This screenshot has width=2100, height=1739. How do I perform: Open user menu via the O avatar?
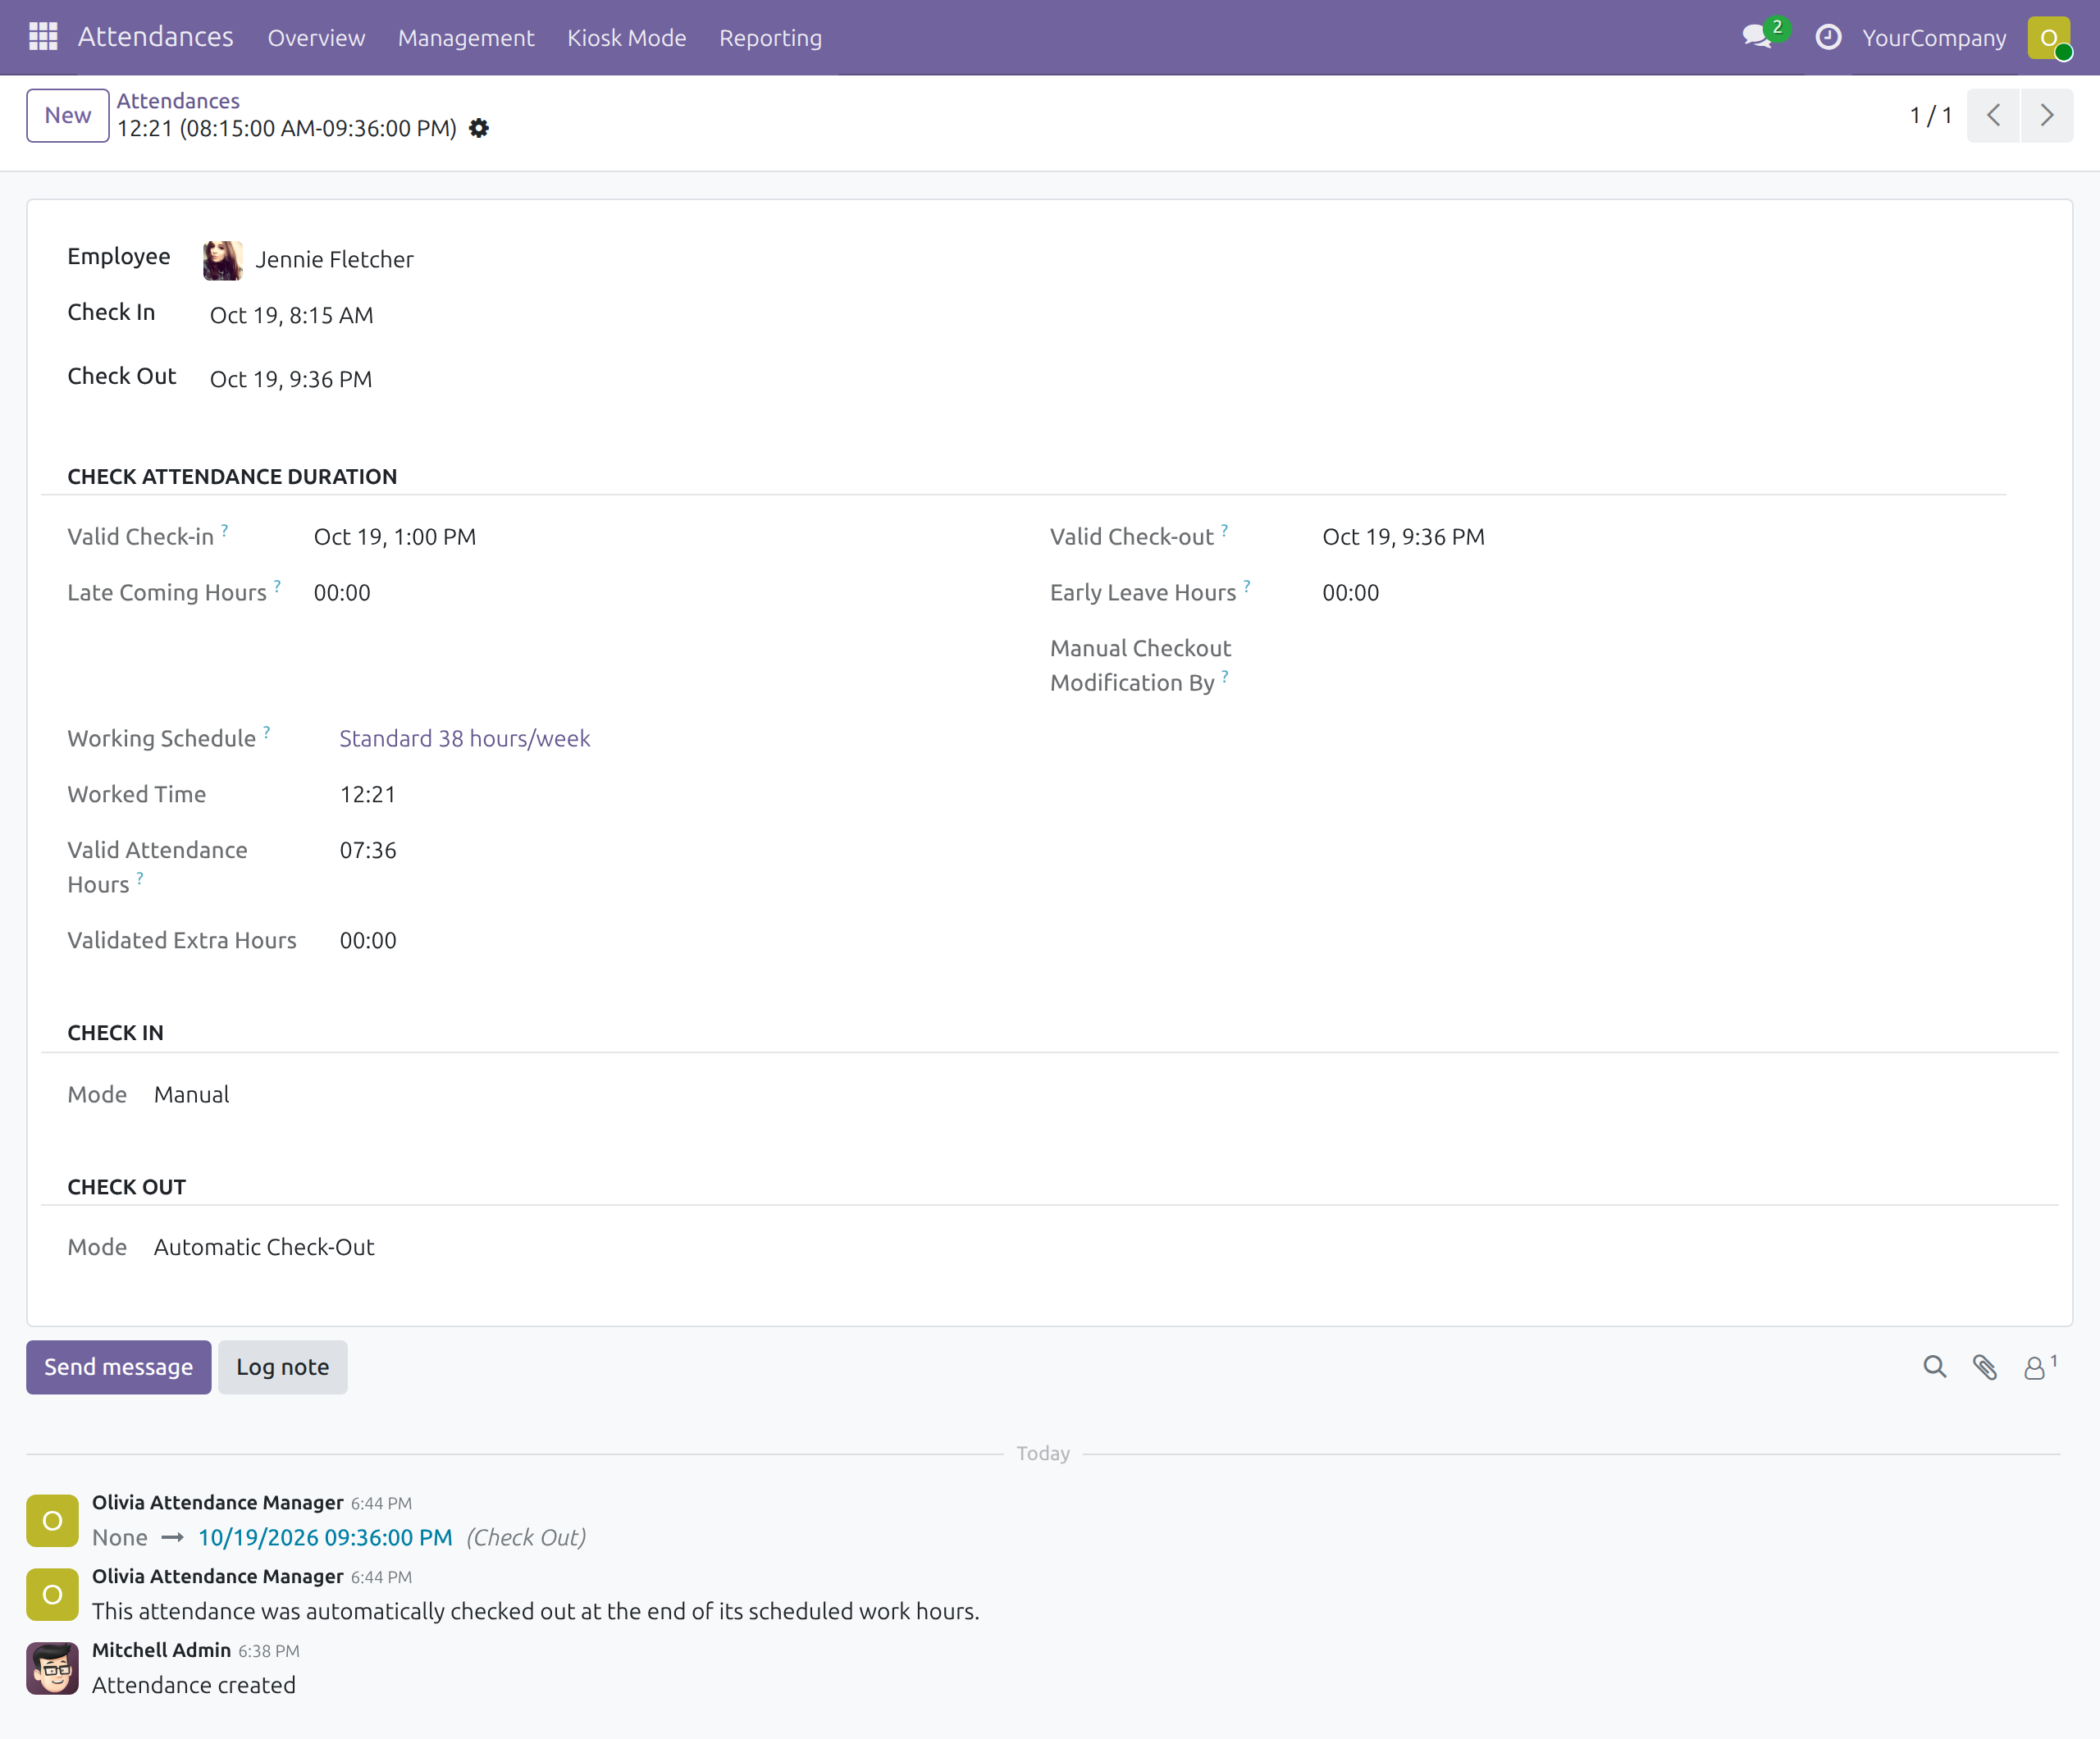2049,38
